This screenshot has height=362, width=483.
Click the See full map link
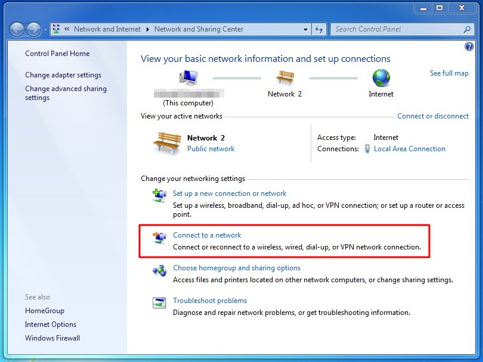click(449, 73)
